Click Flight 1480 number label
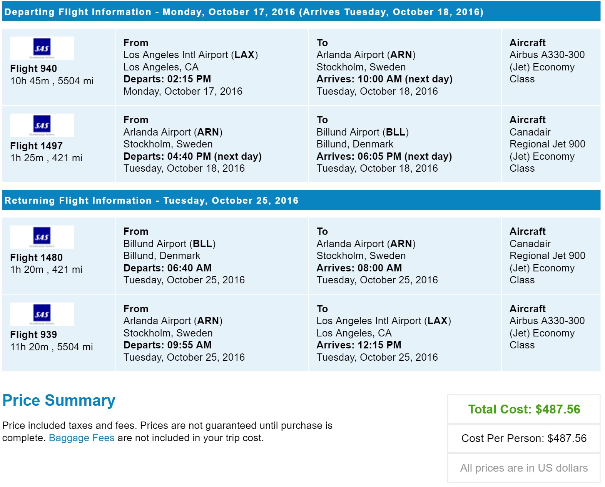 tap(36, 258)
